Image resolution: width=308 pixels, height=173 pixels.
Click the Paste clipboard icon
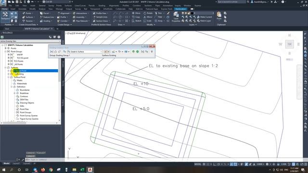click(x=219, y=15)
